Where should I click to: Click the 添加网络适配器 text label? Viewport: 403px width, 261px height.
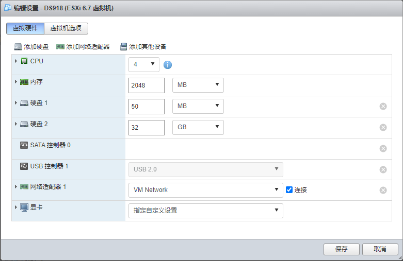pos(88,47)
